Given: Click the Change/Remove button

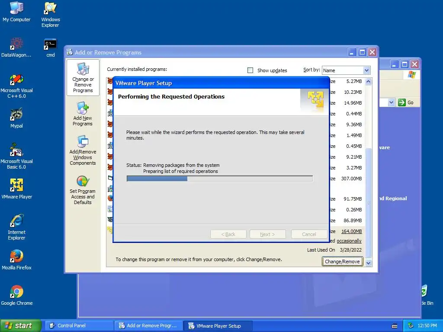Looking at the screenshot, I should (342, 262).
